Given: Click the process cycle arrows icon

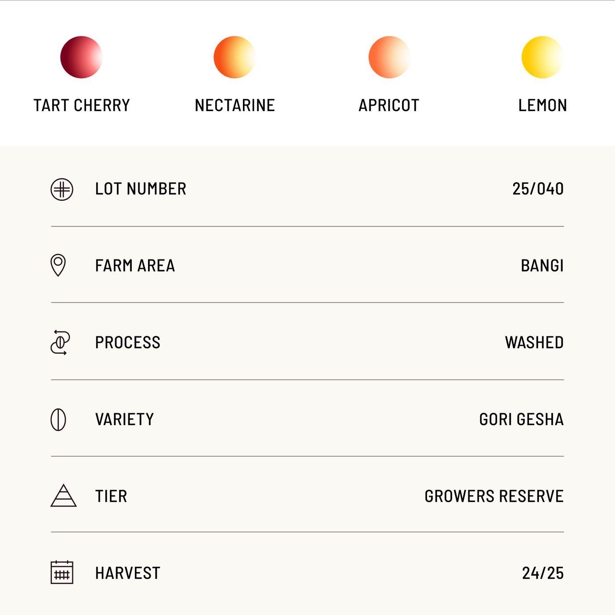Looking at the screenshot, I should 60,342.
